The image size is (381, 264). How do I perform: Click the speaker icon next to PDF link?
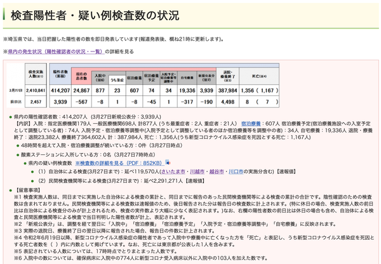168,162
